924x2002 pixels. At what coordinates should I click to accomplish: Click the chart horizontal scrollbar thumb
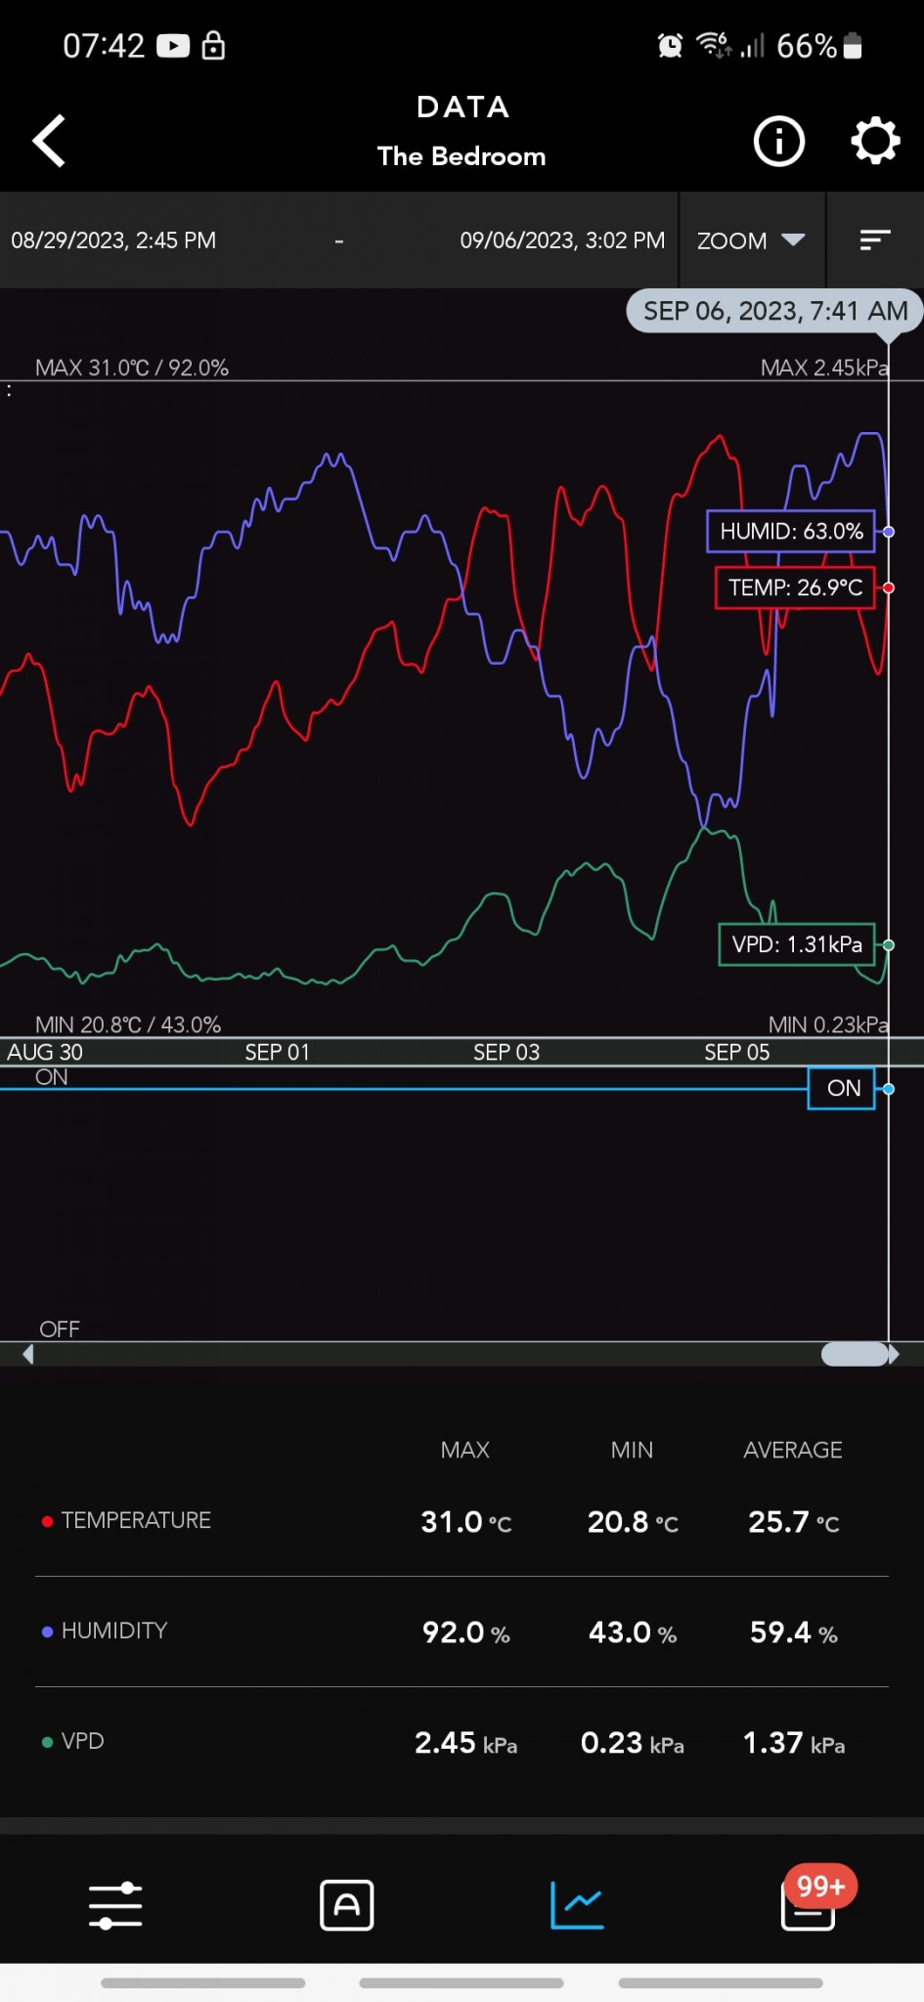click(855, 1354)
